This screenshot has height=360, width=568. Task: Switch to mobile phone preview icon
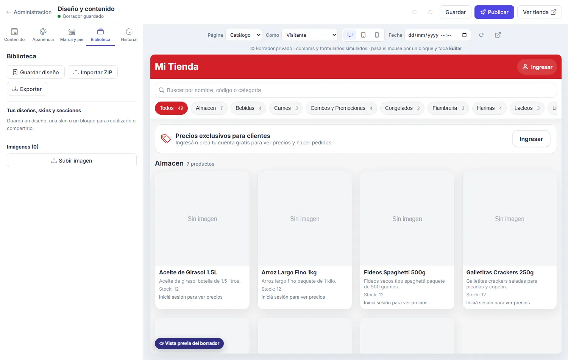pyautogui.click(x=377, y=35)
